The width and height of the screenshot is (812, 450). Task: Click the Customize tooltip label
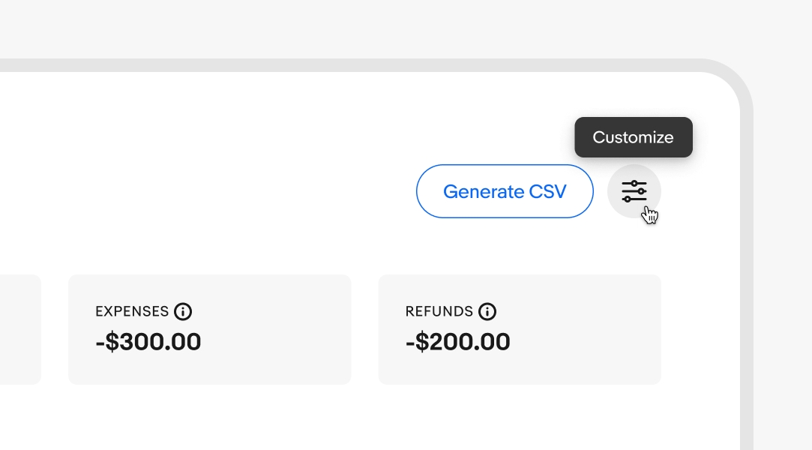tap(633, 137)
